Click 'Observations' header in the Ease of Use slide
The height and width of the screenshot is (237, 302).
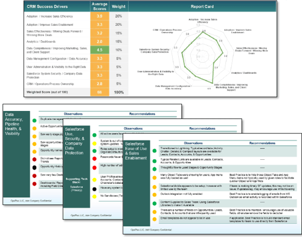click(193, 143)
